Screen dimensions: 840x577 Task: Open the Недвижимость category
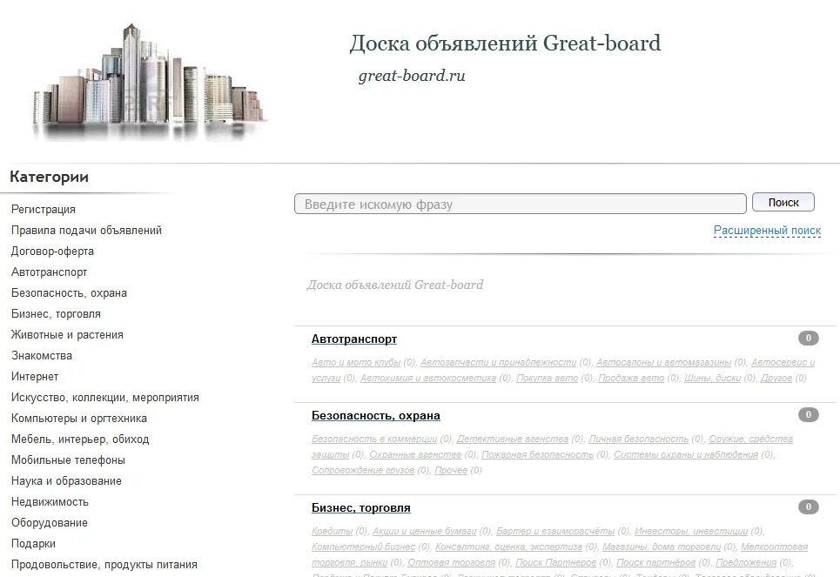pyautogui.click(x=50, y=502)
